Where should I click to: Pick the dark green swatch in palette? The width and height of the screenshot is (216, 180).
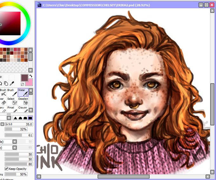click(8, 53)
